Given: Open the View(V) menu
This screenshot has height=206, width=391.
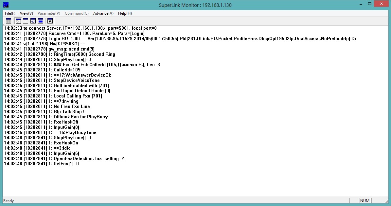Looking at the screenshot, I should click(27, 13).
